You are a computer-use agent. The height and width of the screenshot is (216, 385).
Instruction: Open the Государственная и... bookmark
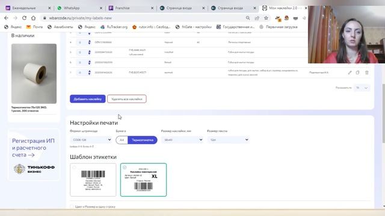click(x=235, y=27)
